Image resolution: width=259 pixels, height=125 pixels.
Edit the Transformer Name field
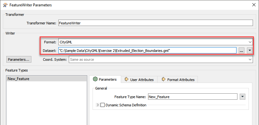(156, 23)
